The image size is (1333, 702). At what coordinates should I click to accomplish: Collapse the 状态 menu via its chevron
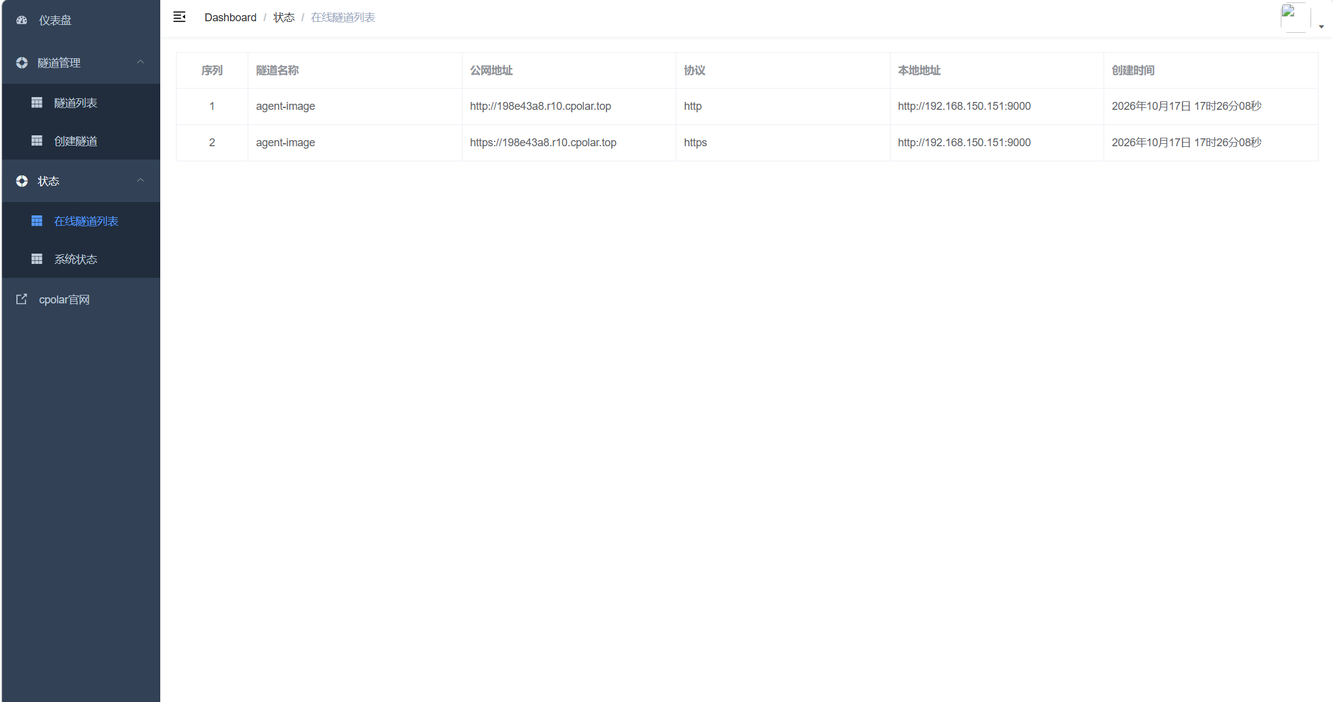point(140,180)
